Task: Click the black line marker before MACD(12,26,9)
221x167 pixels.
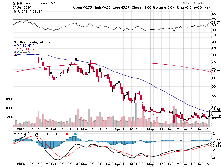Action: pyautogui.click(x=15, y=134)
